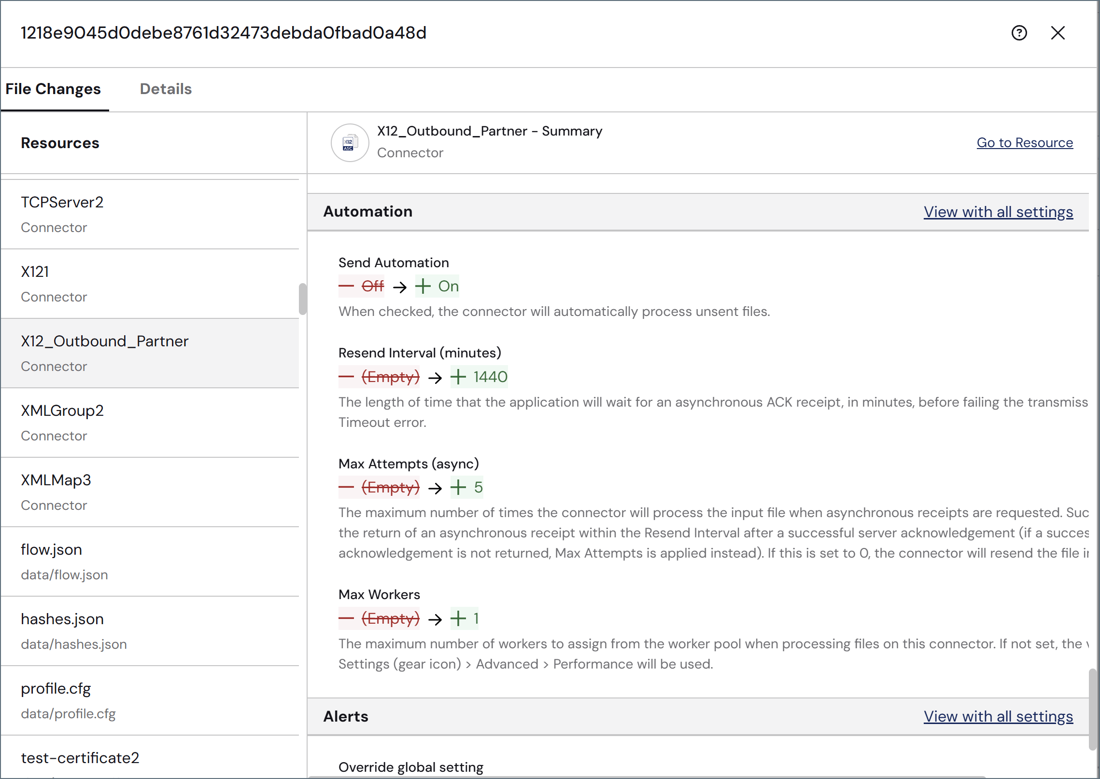This screenshot has height=779, width=1100.
Task: Select the profile.cfg file resource
Action: (x=150, y=700)
